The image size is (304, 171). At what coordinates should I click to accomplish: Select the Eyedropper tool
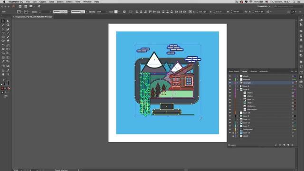(3, 61)
